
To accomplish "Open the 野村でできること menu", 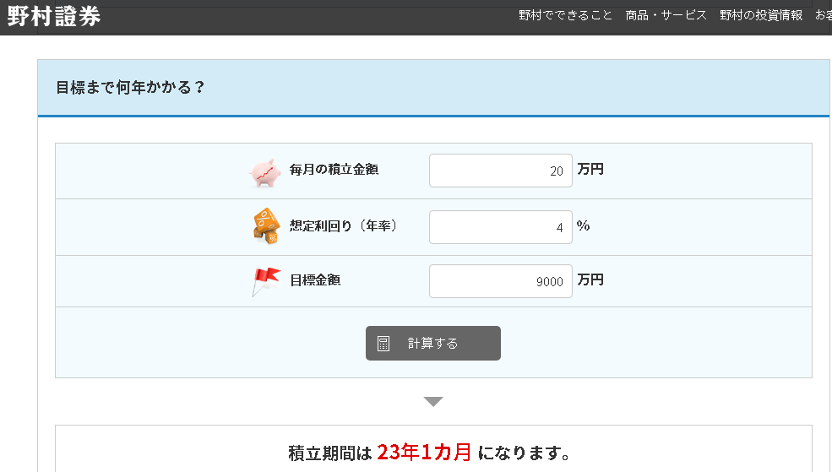I will tap(565, 16).
